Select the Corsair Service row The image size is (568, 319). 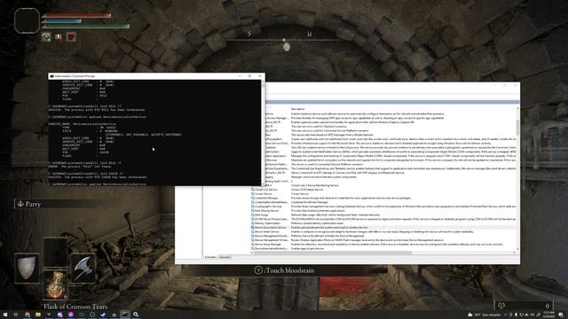tap(384, 194)
